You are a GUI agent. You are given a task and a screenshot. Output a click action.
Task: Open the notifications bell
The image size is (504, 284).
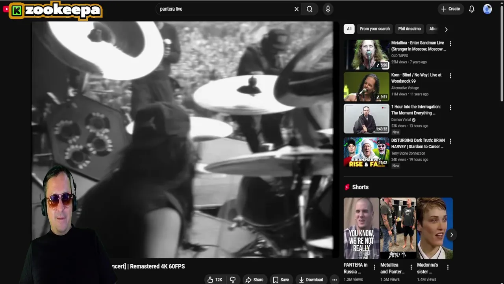coord(472,9)
